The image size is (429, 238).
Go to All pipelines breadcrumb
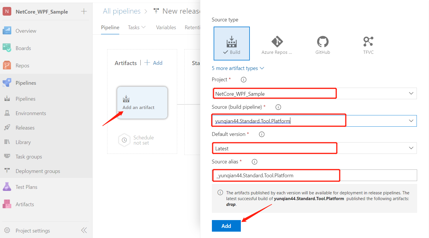[x=122, y=11]
